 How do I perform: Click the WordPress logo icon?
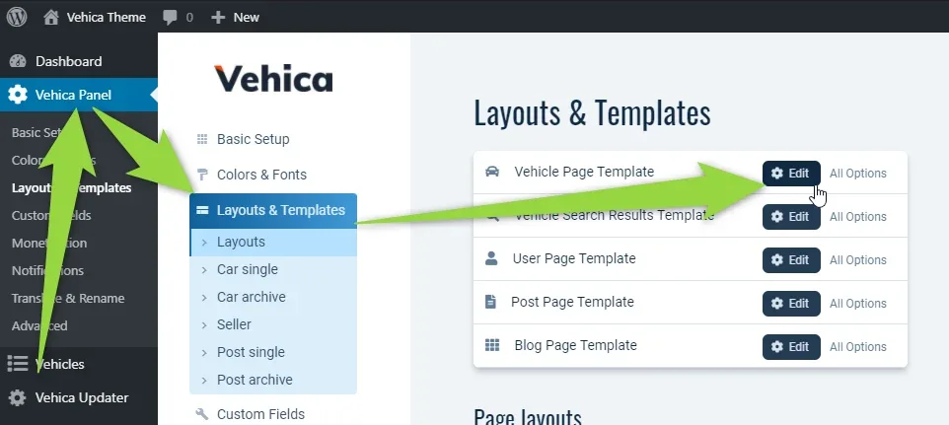pyautogui.click(x=17, y=17)
